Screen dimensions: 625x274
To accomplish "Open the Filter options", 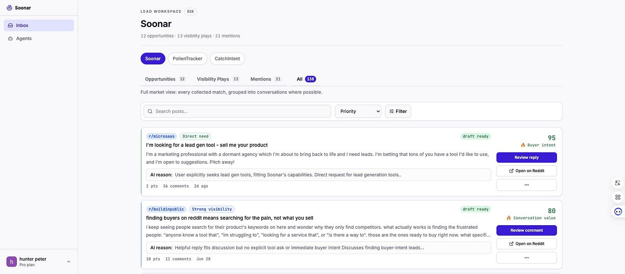I will [398, 111].
